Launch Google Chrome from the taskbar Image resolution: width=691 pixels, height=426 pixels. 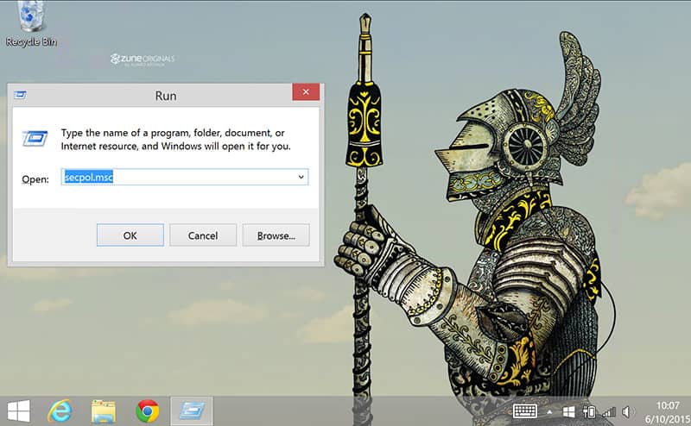point(147,411)
